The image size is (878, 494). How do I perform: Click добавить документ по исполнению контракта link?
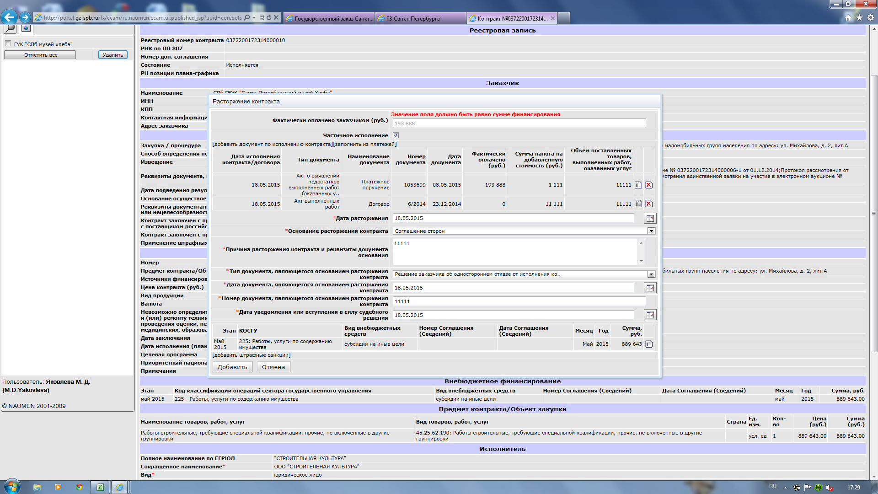(273, 144)
